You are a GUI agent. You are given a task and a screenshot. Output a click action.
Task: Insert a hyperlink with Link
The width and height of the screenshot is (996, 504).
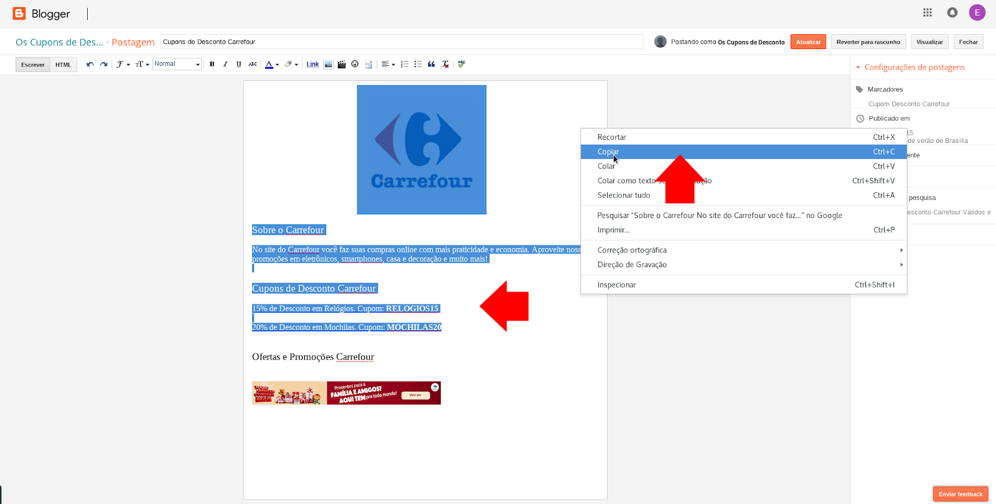312,64
